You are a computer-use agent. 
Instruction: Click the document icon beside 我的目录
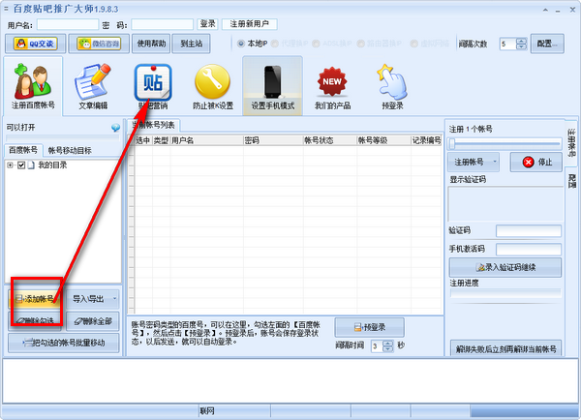pos(32,165)
